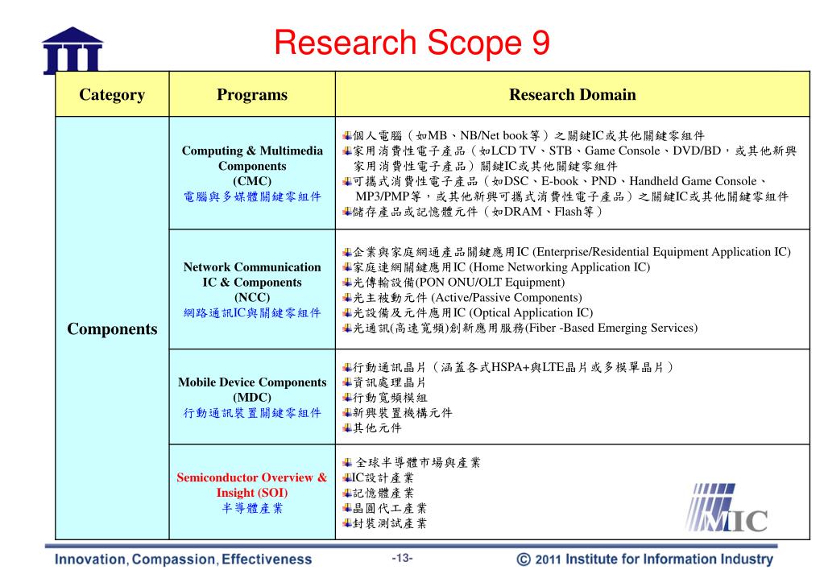
Task: Click the 資訊處理晶片 text
Action: [x=389, y=382]
